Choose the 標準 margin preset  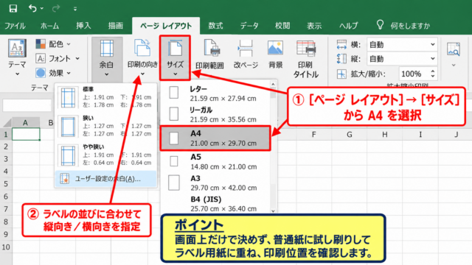coord(106,97)
